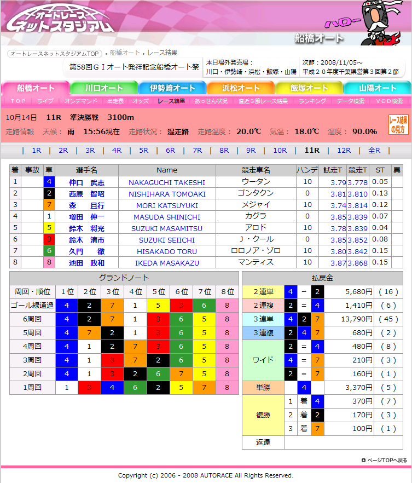Go to race 8R results
The height and width of the screenshot is (483, 412).
(x=224, y=150)
